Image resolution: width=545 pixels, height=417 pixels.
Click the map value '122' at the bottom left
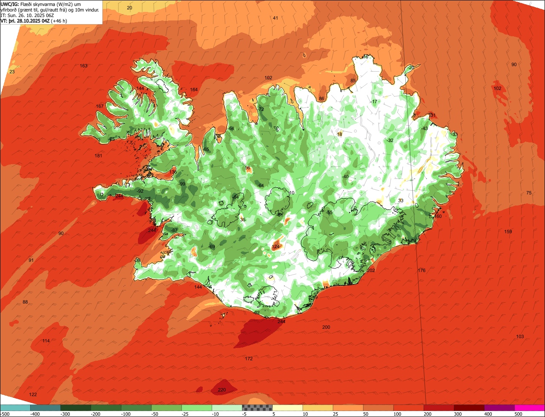pyautogui.click(x=33, y=394)
